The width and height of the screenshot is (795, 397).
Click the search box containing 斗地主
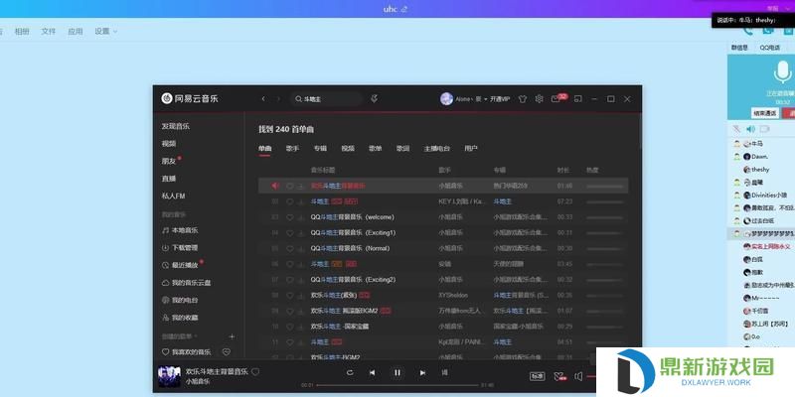(326, 99)
